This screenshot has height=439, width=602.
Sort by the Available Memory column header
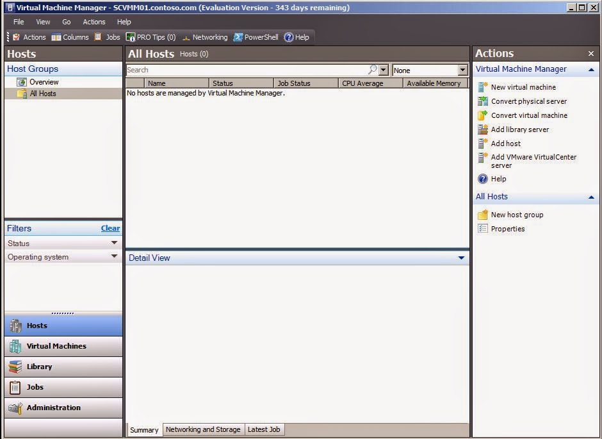(435, 83)
